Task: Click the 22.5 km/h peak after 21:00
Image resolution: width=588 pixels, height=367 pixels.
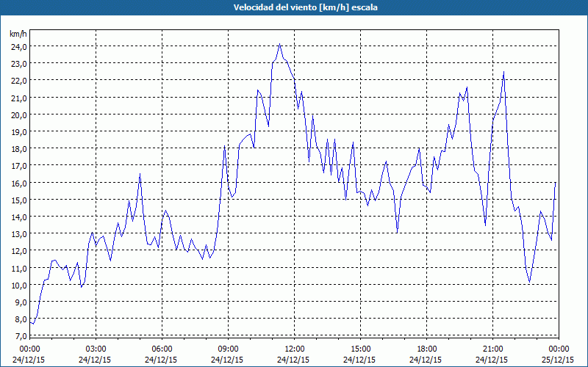Action: click(503, 72)
